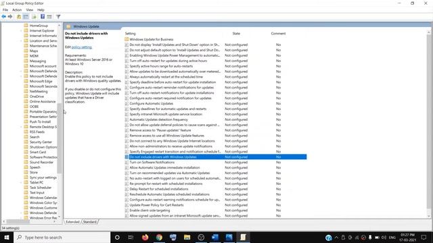Click the ENG language indicator
433x243 pixels.
[x=392, y=237]
